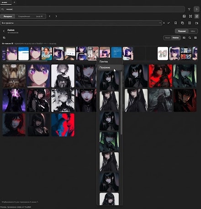Click the arrow button beside the search bar

click(196, 9)
